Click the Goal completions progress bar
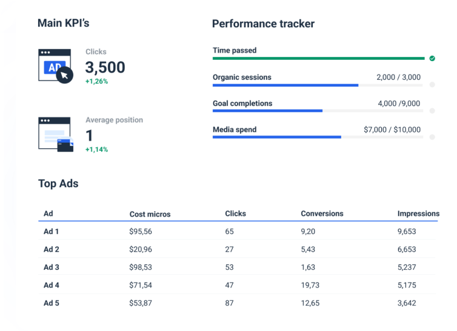This screenshot has height=331, width=457. [x=316, y=111]
